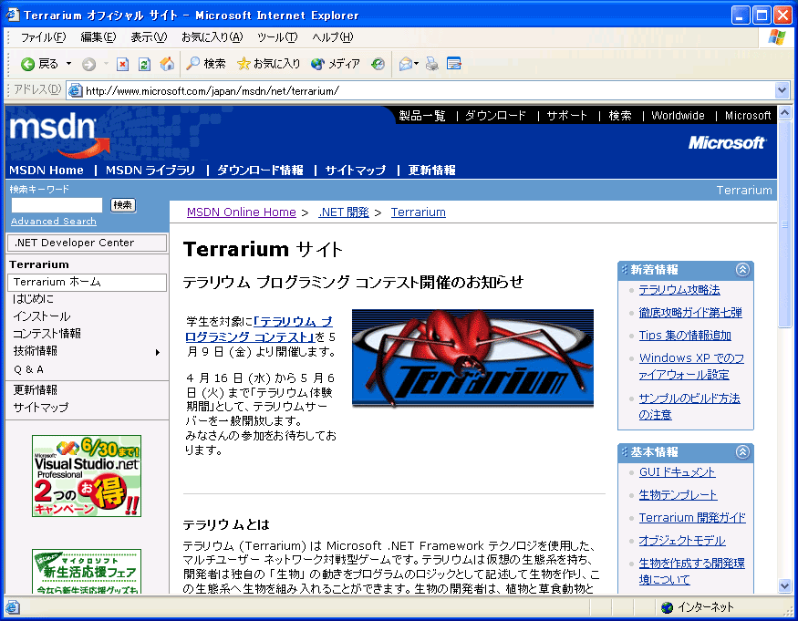Click the page scrollbar down arrow
The height and width of the screenshot is (621, 798).
click(x=784, y=585)
